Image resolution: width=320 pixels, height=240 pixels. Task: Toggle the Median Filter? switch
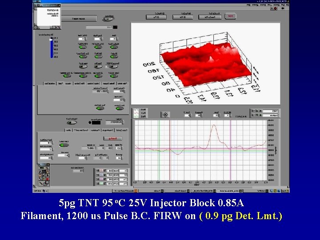tap(114, 47)
